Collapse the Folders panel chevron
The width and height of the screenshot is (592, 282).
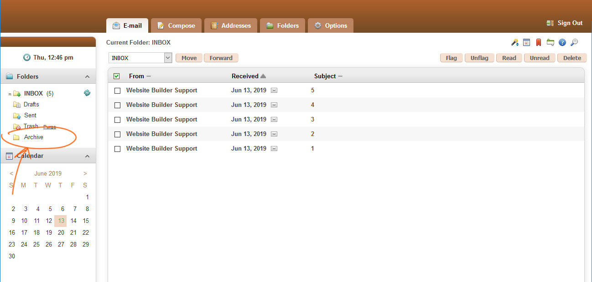click(x=88, y=77)
